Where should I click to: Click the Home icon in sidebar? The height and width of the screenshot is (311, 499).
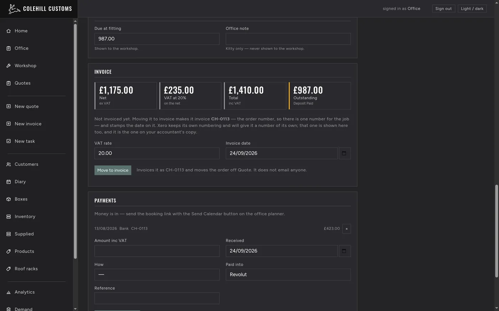click(9, 31)
